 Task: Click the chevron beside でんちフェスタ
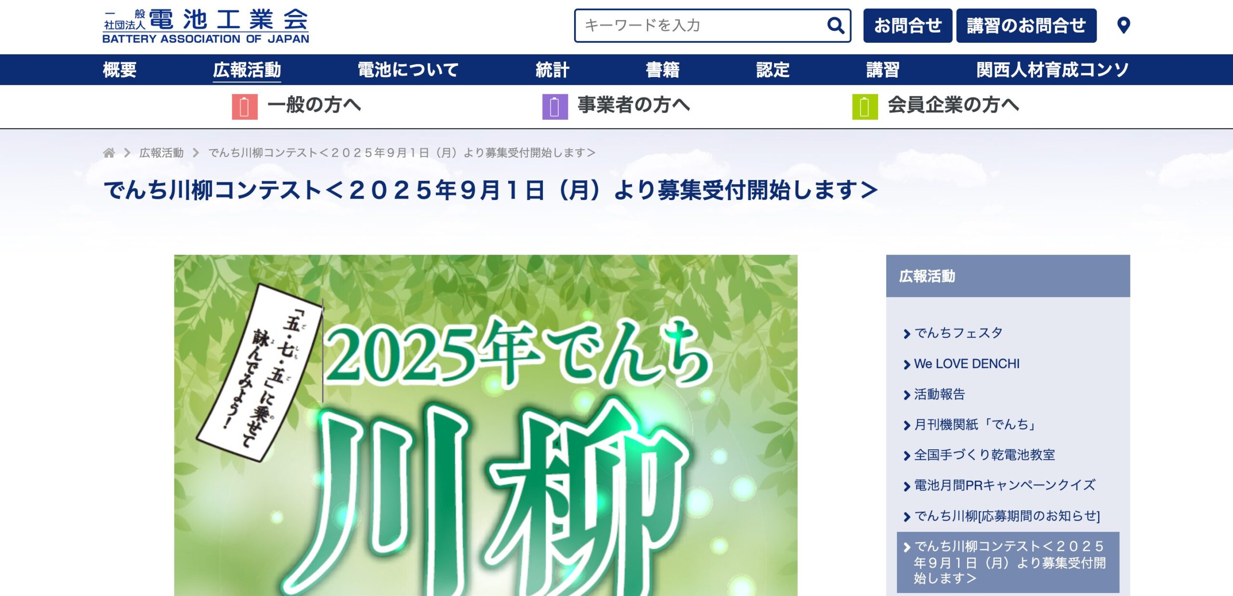point(906,334)
